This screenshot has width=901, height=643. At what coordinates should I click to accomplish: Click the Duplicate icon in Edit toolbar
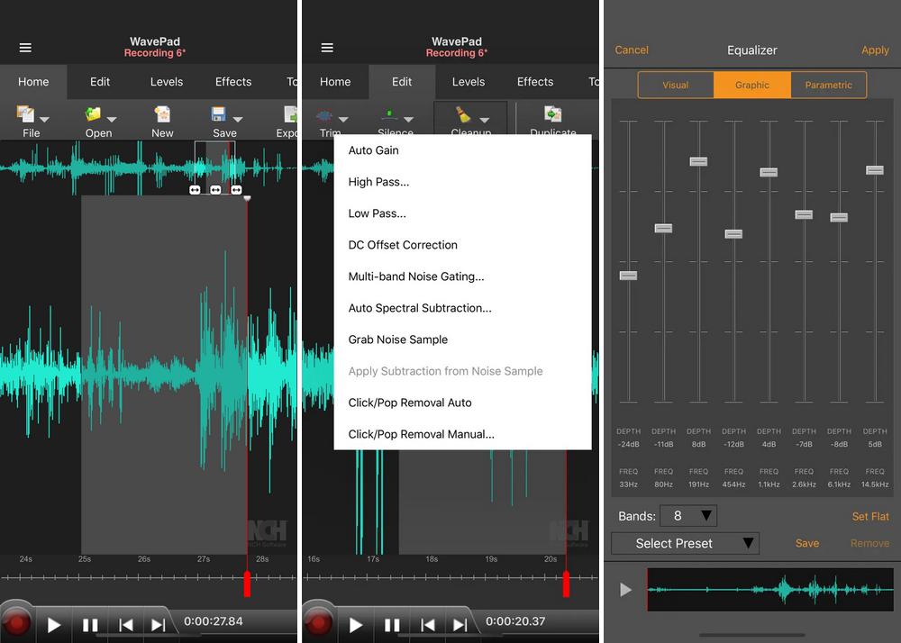click(553, 114)
